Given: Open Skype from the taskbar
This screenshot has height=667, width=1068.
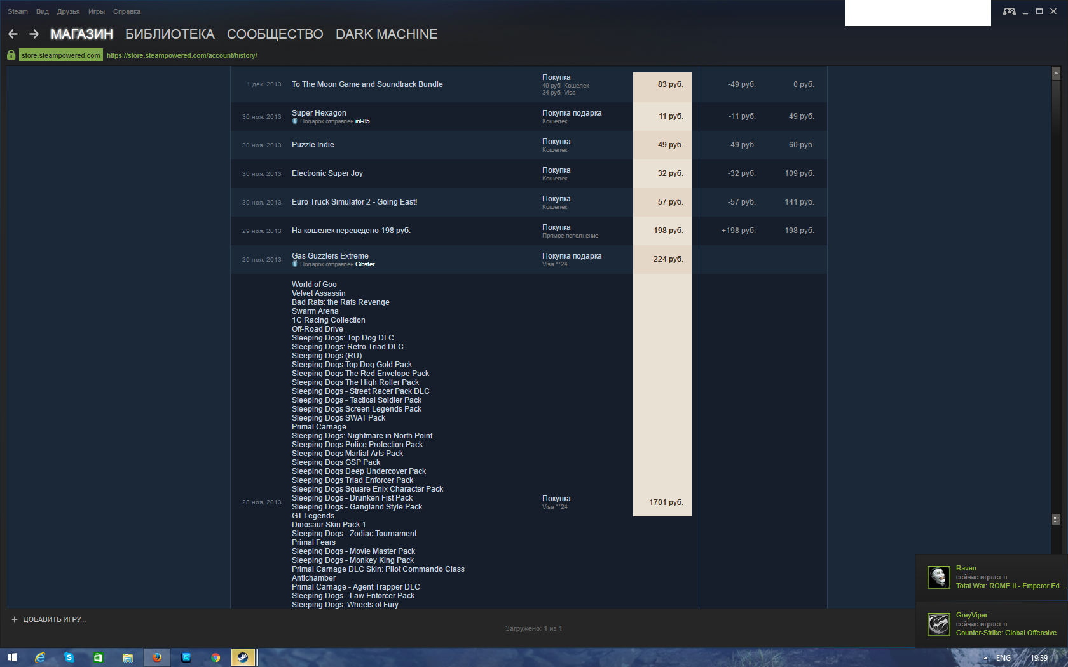Looking at the screenshot, I should pos(69,657).
